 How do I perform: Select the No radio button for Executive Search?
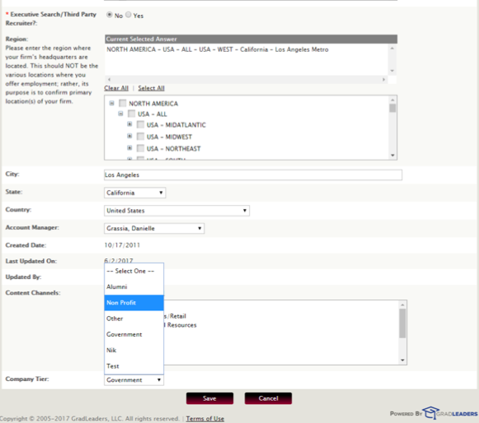110,15
